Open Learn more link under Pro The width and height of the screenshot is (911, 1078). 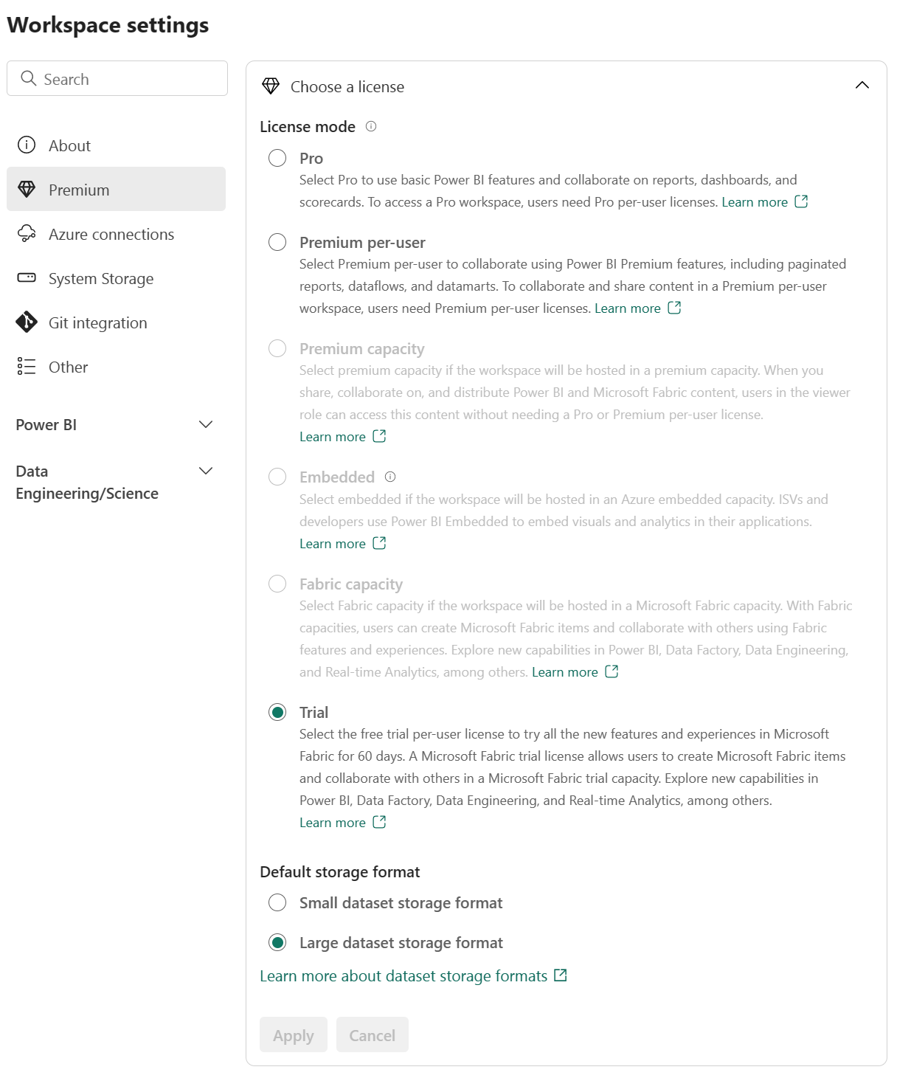click(755, 202)
